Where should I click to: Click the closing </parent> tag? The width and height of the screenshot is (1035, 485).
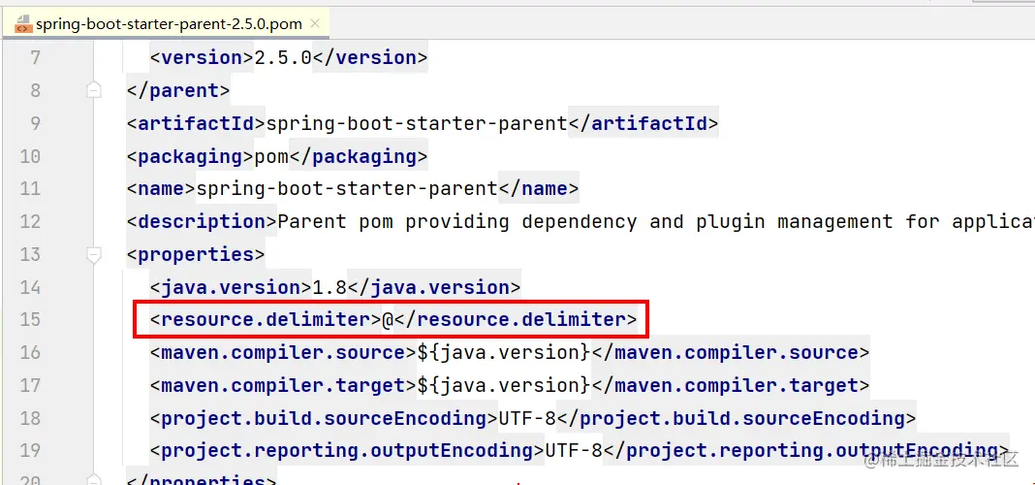[178, 90]
